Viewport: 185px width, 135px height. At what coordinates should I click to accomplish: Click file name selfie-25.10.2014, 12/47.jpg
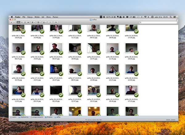coord(75,100)
